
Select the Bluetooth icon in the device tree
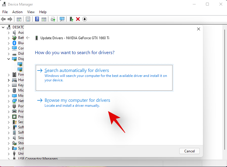(14, 43)
